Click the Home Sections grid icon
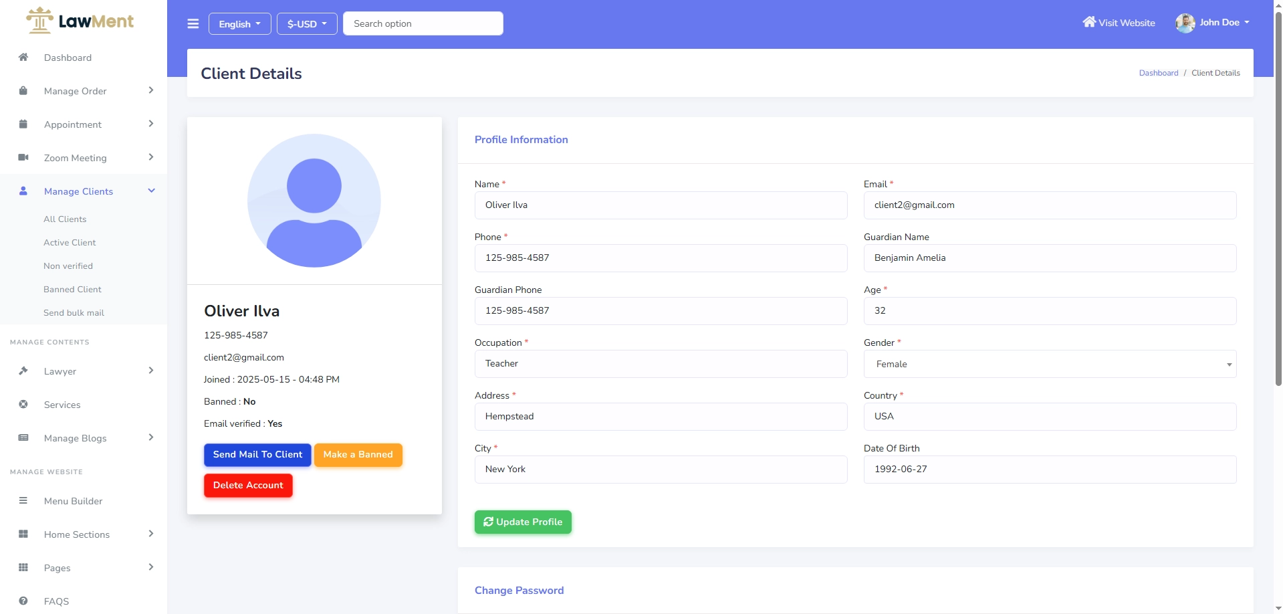 23,534
